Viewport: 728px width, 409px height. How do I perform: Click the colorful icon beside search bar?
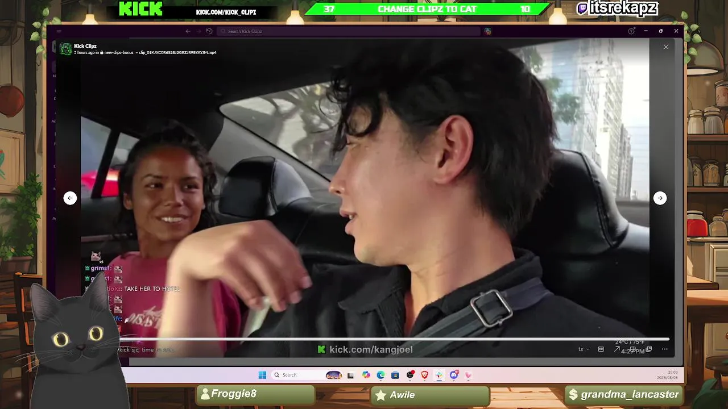click(x=488, y=31)
